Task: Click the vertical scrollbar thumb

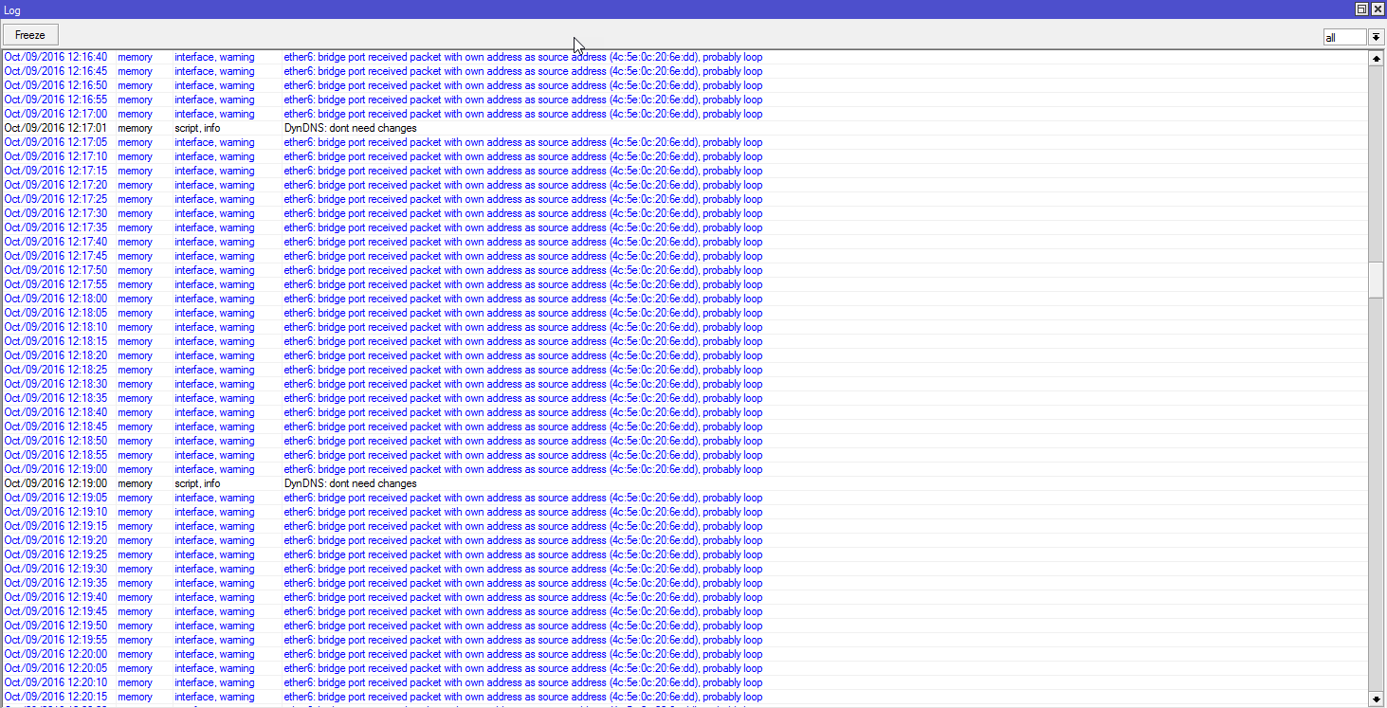Action: [1376, 281]
